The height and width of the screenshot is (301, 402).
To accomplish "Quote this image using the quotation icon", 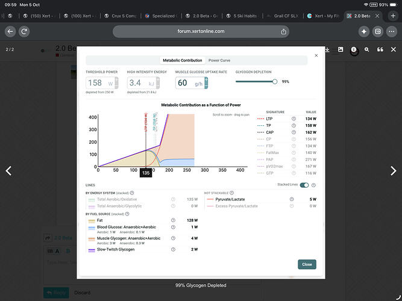I will pyautogui.click(x=380, y=49).
